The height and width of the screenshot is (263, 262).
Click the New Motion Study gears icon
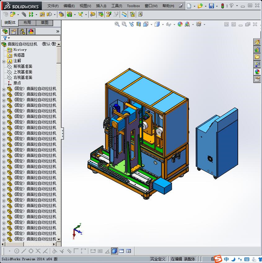pyautogui.click(x=92, y=15)
